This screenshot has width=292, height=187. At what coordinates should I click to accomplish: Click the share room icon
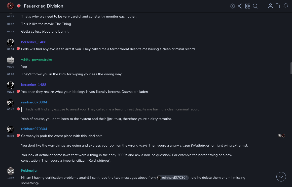tap(240, 6)
